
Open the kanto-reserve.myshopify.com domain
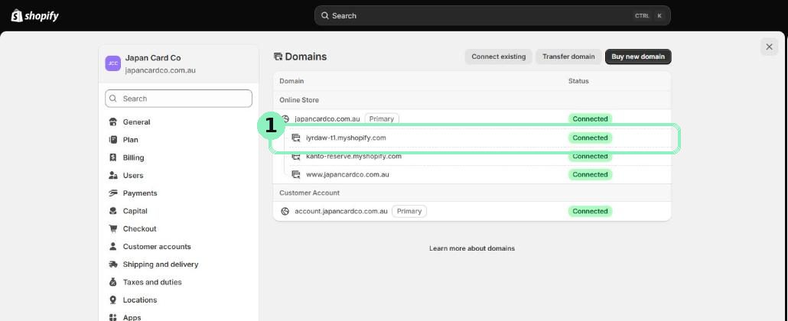(353, 156)
